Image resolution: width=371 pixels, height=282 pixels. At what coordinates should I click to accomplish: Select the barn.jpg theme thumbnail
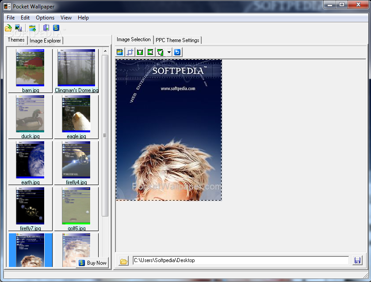[x=30, y=71]
